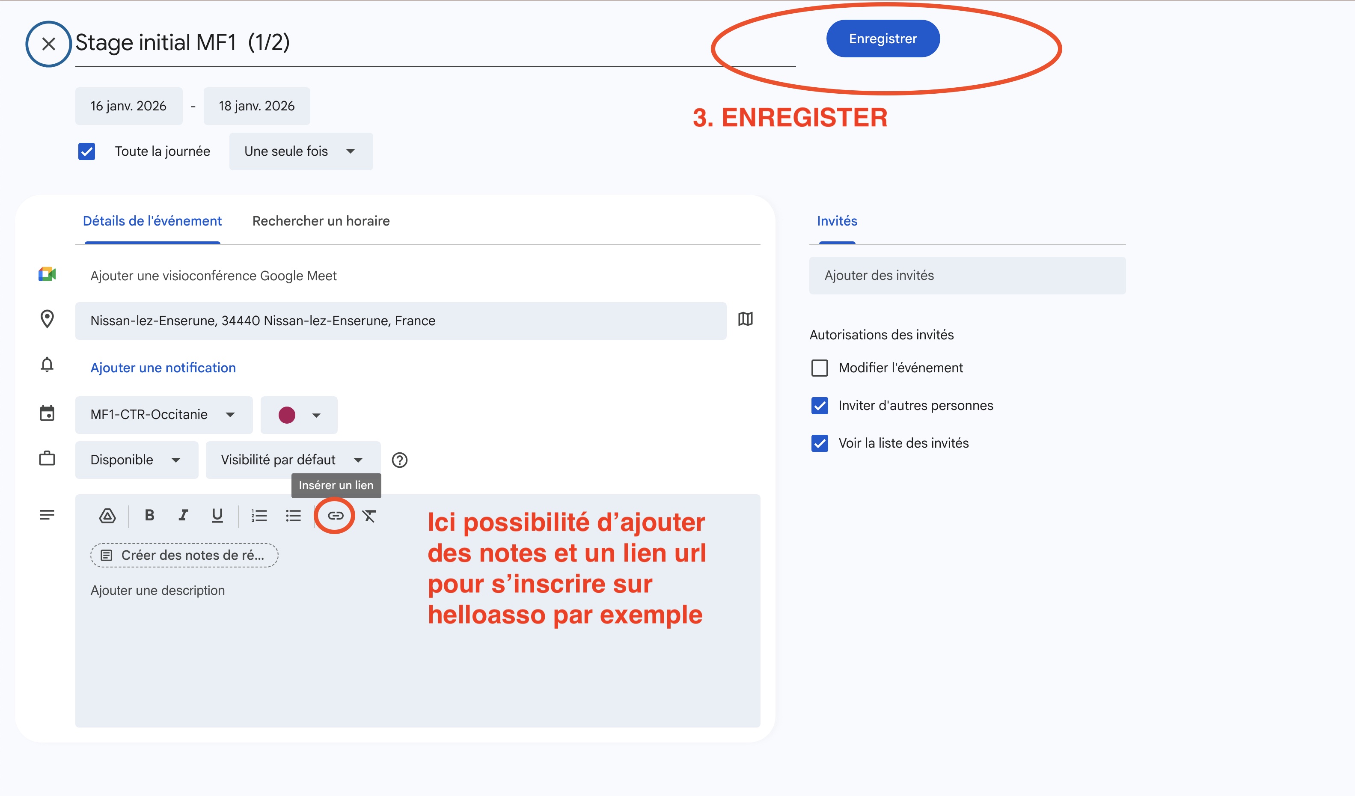Open the Une seule fois recurrence dropdown

pyautogui.click(x=300, y=151)
